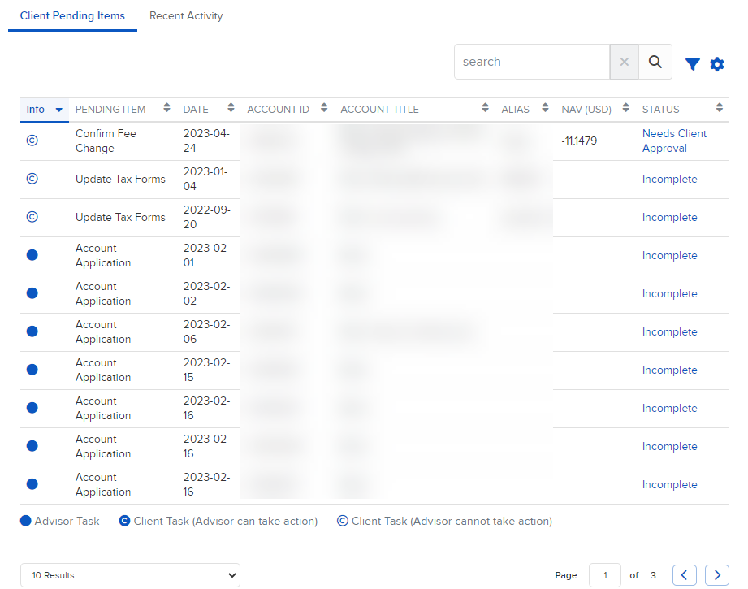Sort table by Date column

pos(231,108)
